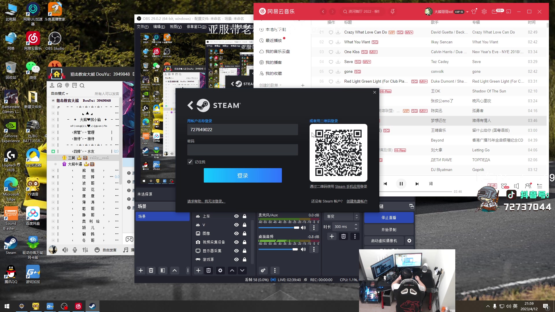Viewport: 555px width, 312px height.
Task: Expand the 创建的歌单 section in NetEase Music
Action: coord(281,85)
